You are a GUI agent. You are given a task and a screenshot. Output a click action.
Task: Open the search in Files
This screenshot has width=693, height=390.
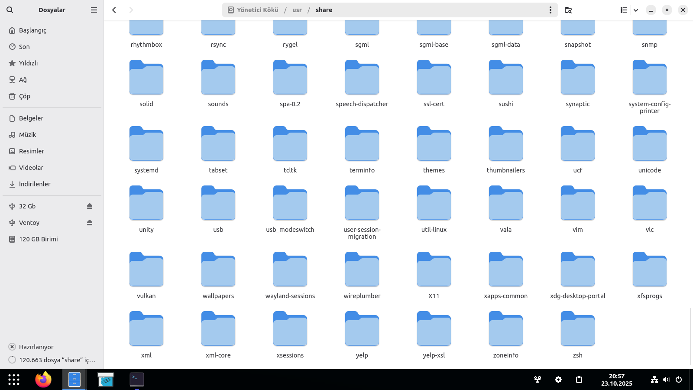pos(10,10)
